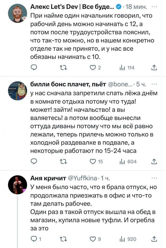Share the билли бонс tweet

click(x=154, y=161)
